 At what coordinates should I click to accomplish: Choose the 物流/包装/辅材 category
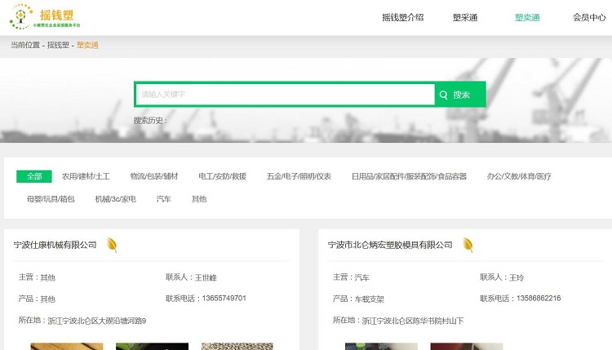[153, 176]
